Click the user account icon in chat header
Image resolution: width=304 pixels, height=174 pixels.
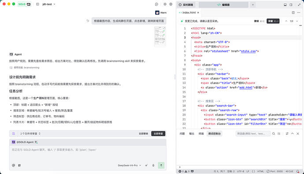[171, 4]
